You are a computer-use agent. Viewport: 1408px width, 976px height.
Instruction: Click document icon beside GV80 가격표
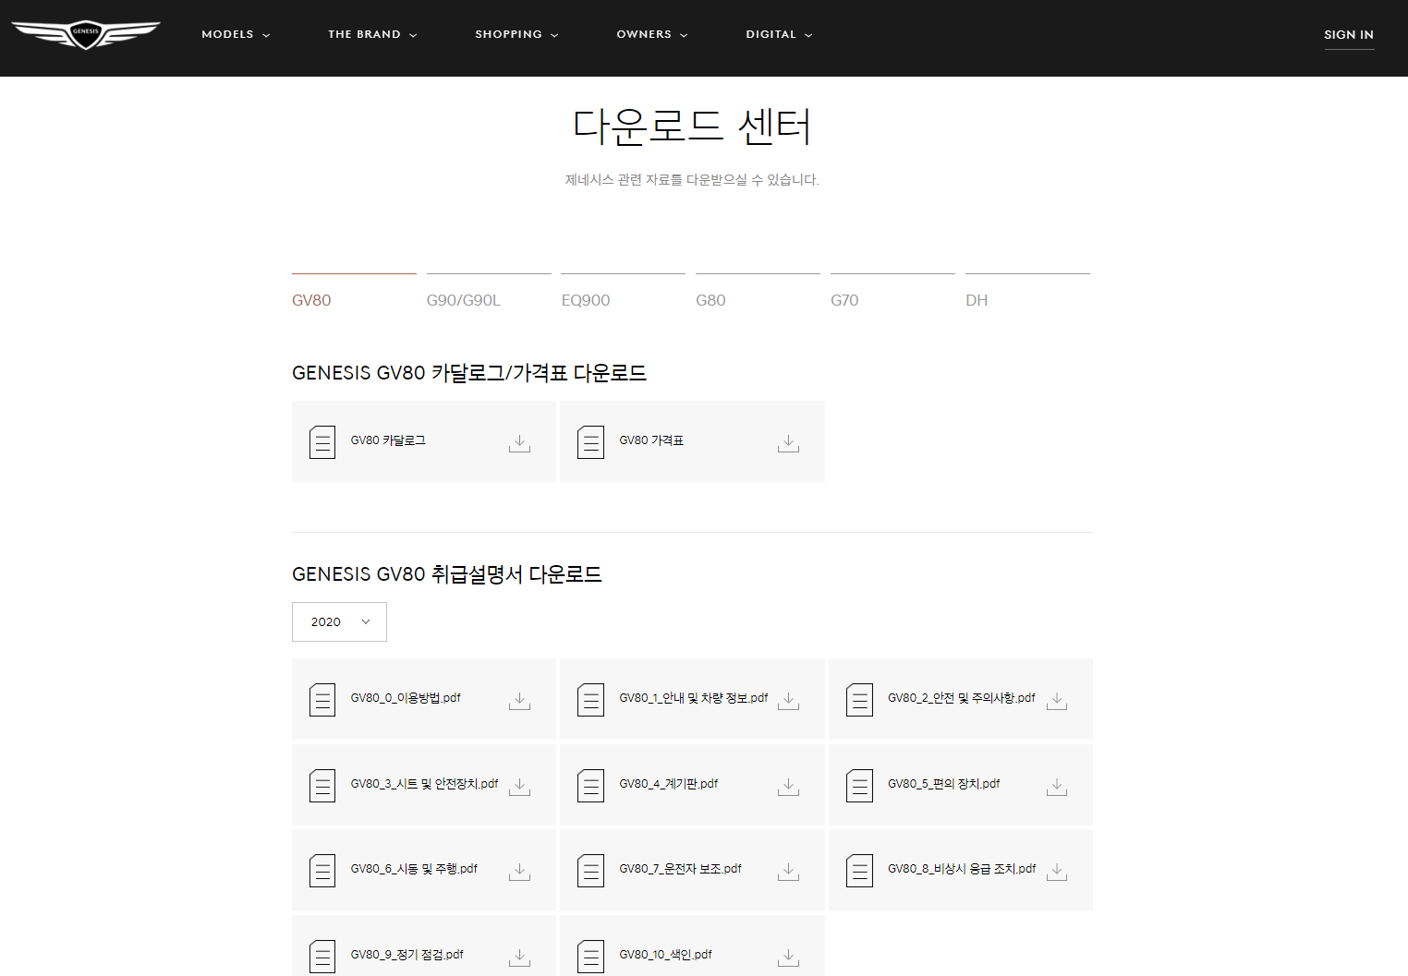click(x=590, y=442)
